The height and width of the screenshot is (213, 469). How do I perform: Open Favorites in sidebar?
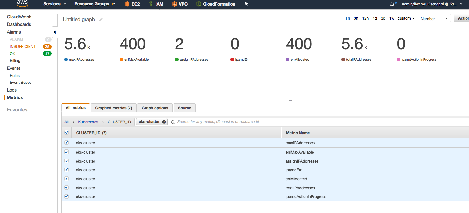(x=17, y=110)
